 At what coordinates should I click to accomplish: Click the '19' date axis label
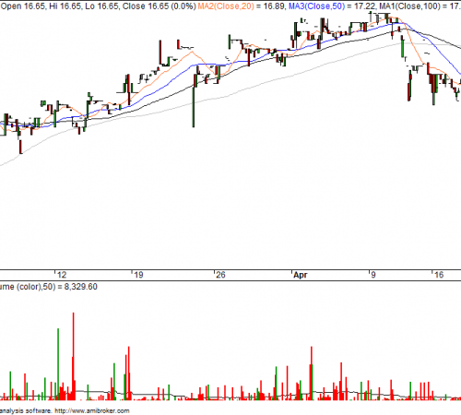click(138, 275)
